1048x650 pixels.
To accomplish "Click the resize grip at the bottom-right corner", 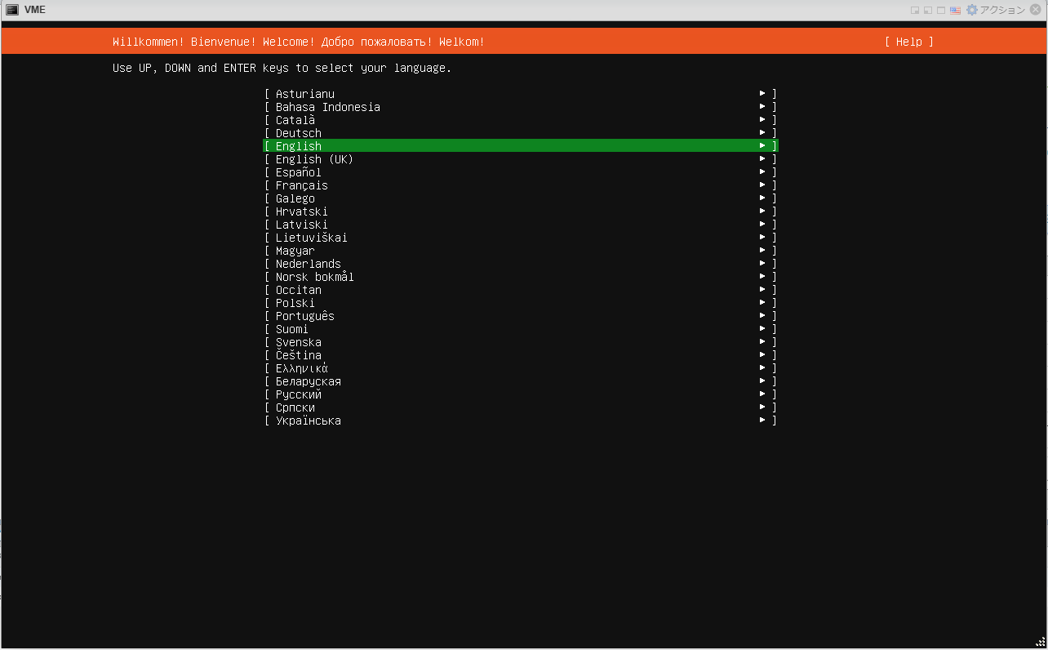I will 1041,643.
